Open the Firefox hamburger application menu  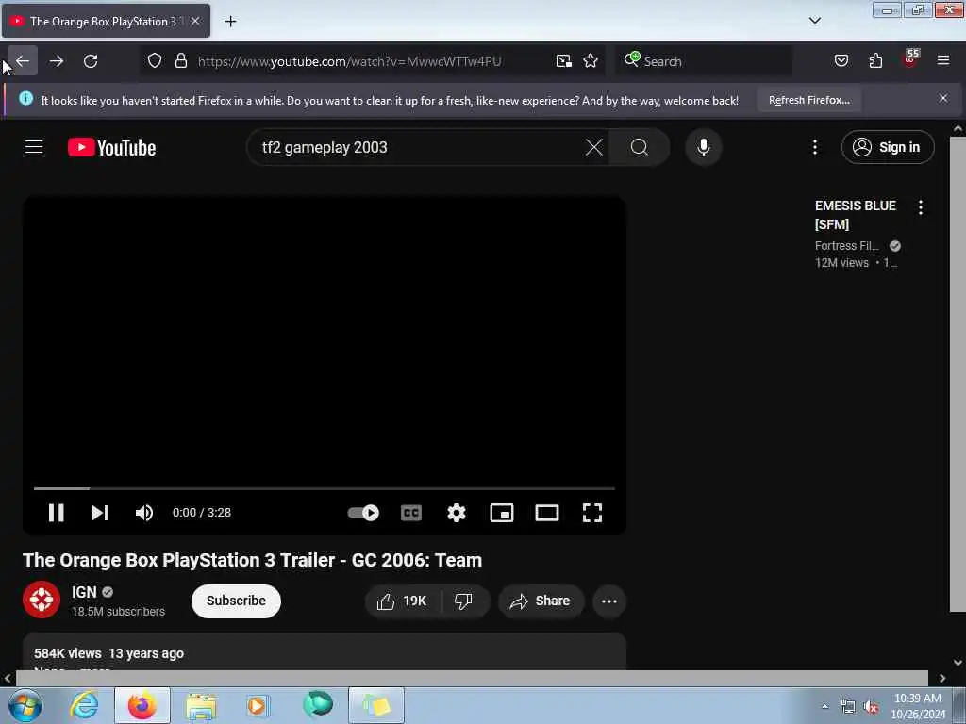pyautogui.click(x=943, y=60)
